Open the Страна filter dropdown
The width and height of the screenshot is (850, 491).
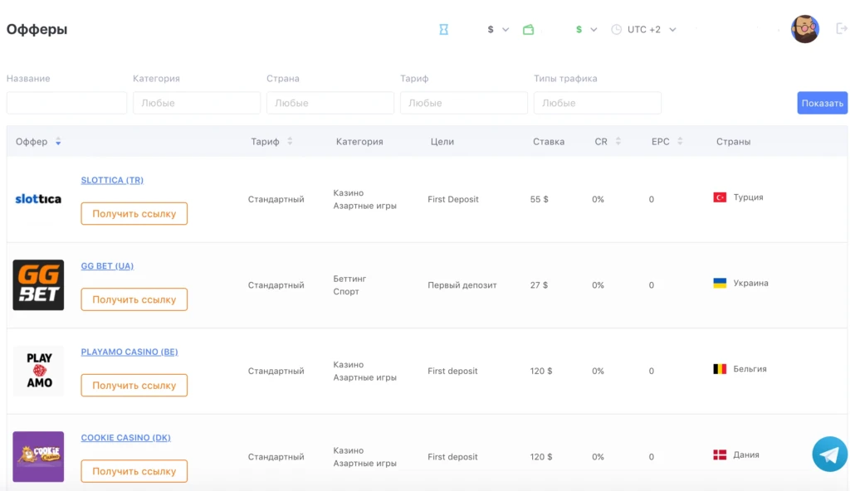click(330, 103)
